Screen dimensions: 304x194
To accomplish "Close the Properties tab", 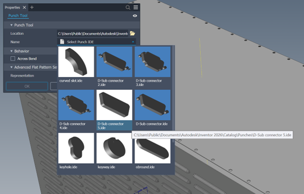I will click(24, 8).
